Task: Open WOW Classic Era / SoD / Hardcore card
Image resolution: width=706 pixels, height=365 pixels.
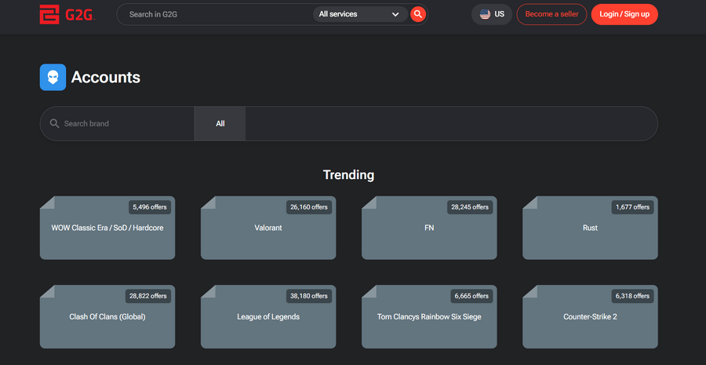Action: (x=107, y=228)
